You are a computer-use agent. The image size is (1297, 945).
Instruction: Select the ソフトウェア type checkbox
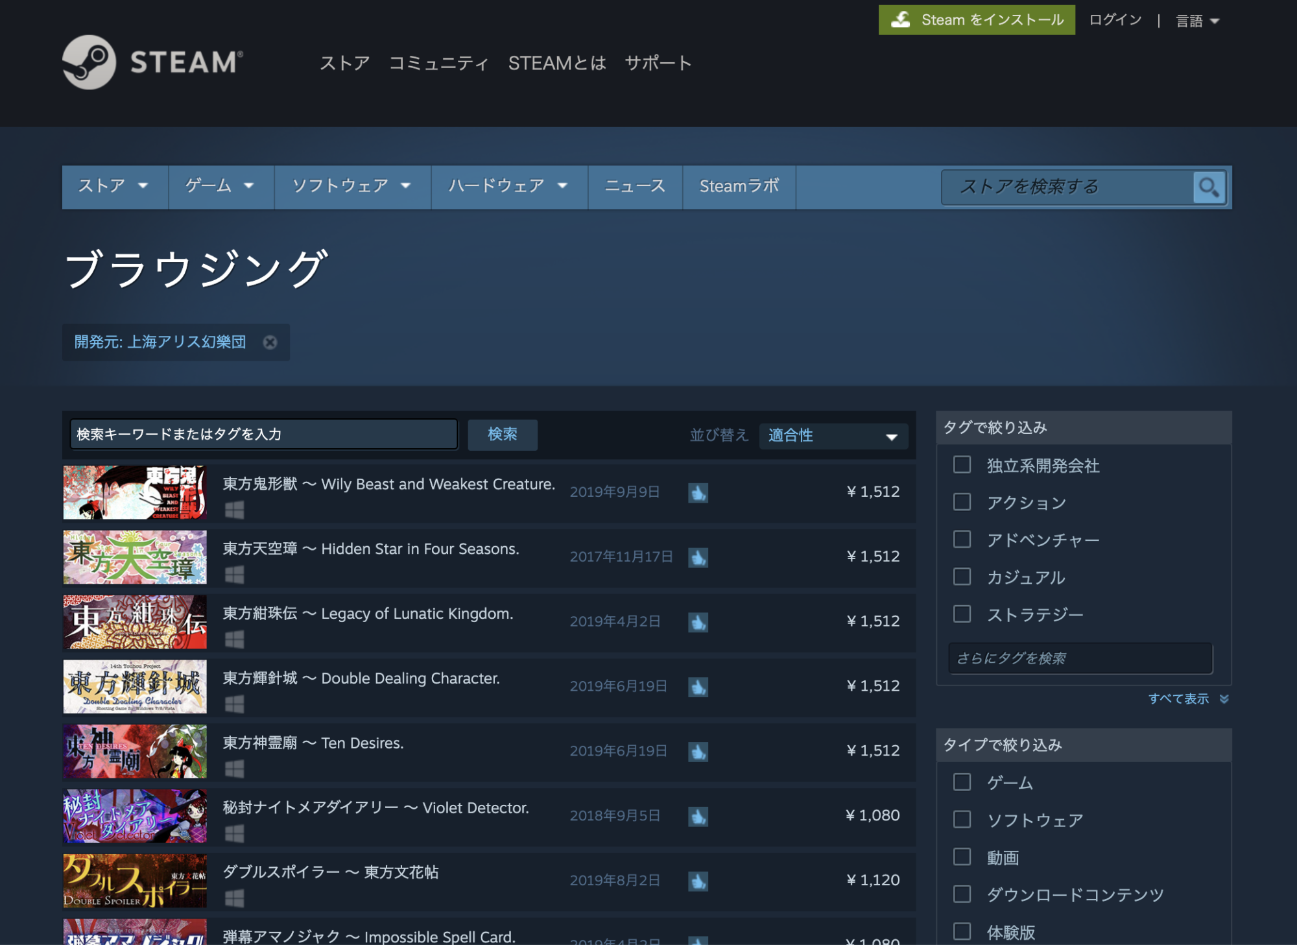tap(962, 820)
